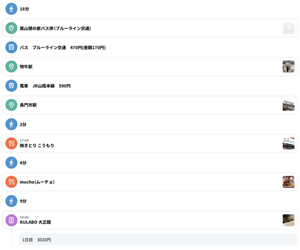View the 焼きとり こうもり photo thumbnail
This screenshot has height=250, width=300.
(288, 144)
